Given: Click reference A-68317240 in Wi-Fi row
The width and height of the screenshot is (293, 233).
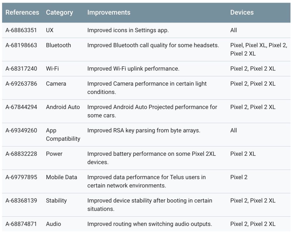Looking at the screenshot, I should (21, 69).
